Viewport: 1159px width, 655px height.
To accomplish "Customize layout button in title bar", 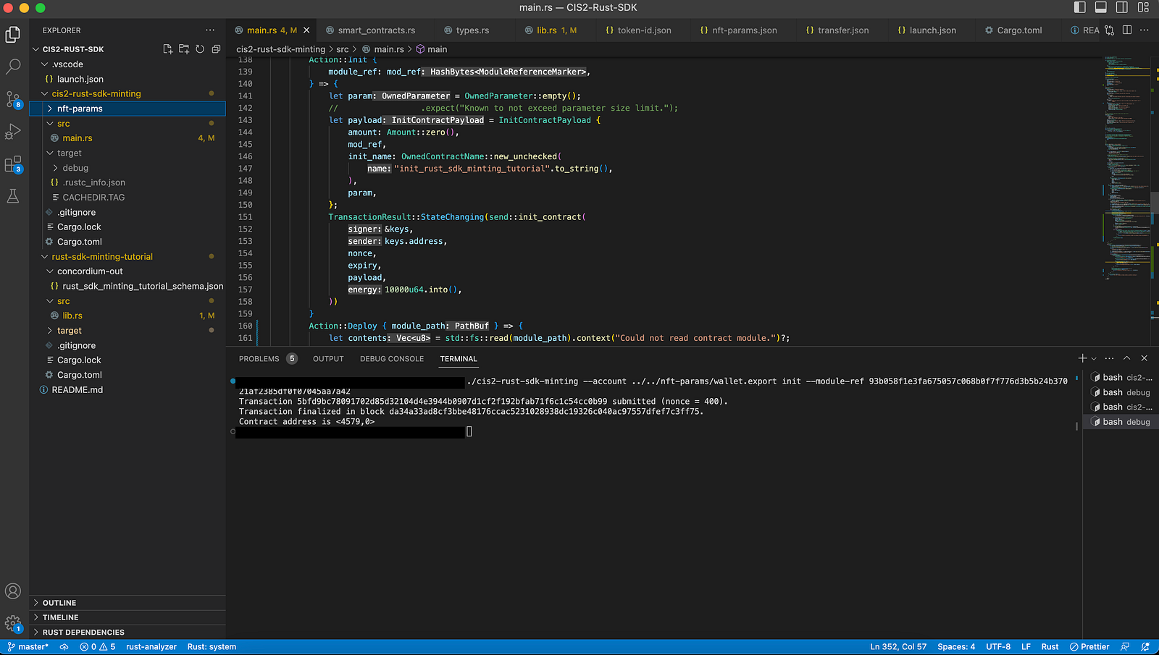I will (x=1143, y=7).
